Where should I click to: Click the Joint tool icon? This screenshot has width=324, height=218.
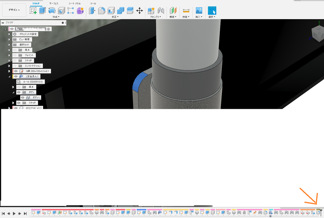click(x=161, y=10)
